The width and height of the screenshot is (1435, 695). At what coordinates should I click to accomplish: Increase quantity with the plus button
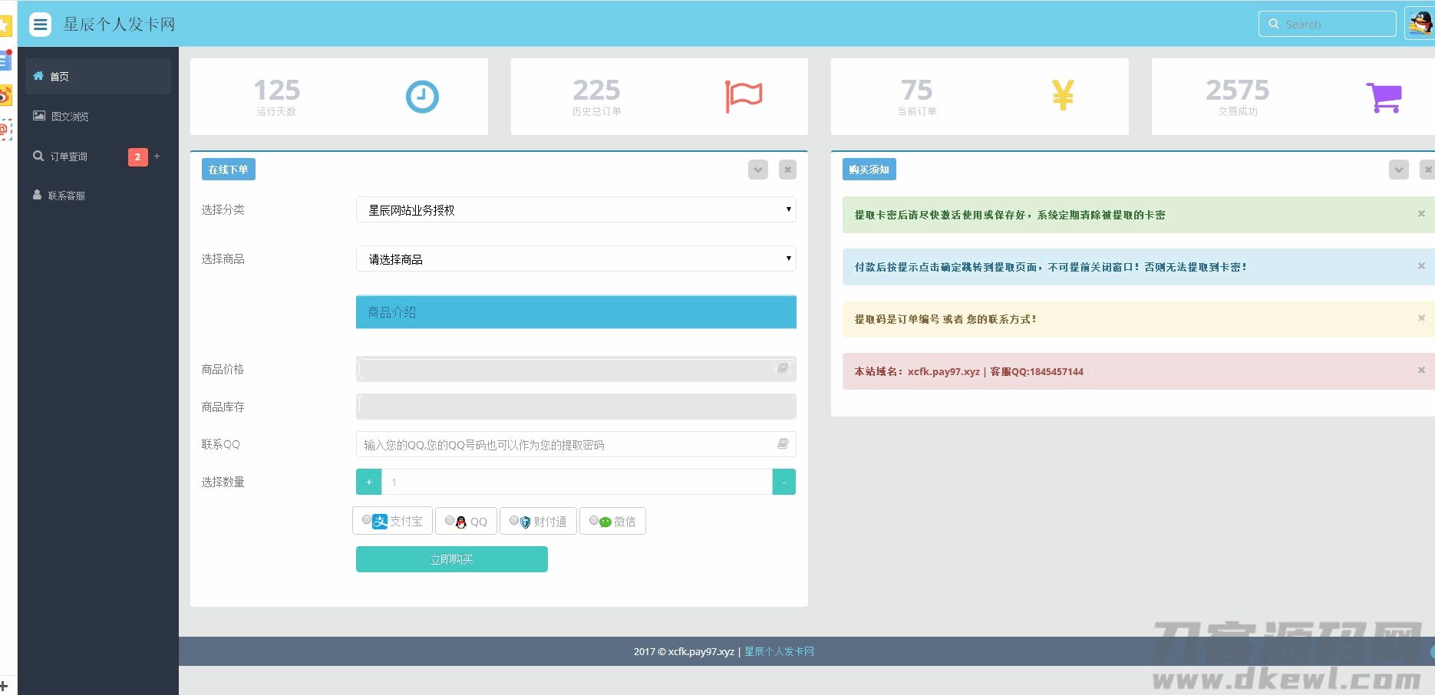[x=369, y=482]
